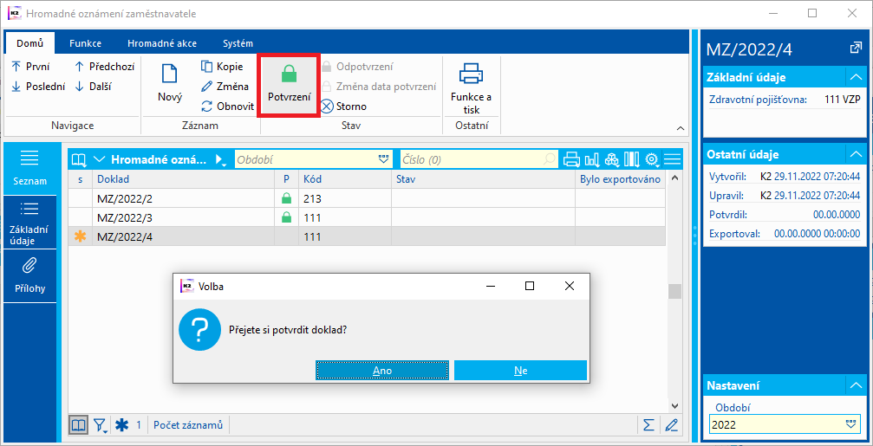The image size is (873, 446).
Task: Select the row MZ/2022/4
Action: 368,237
